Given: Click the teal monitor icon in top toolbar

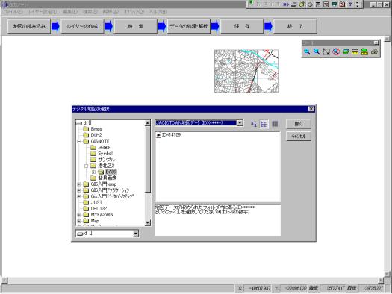Looking at the screenshot, I should pos(334,4).
